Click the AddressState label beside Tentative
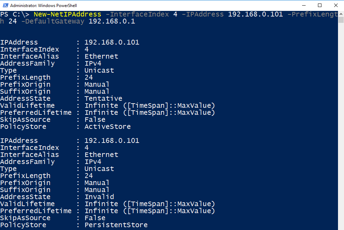 click(x=25, y=99)
